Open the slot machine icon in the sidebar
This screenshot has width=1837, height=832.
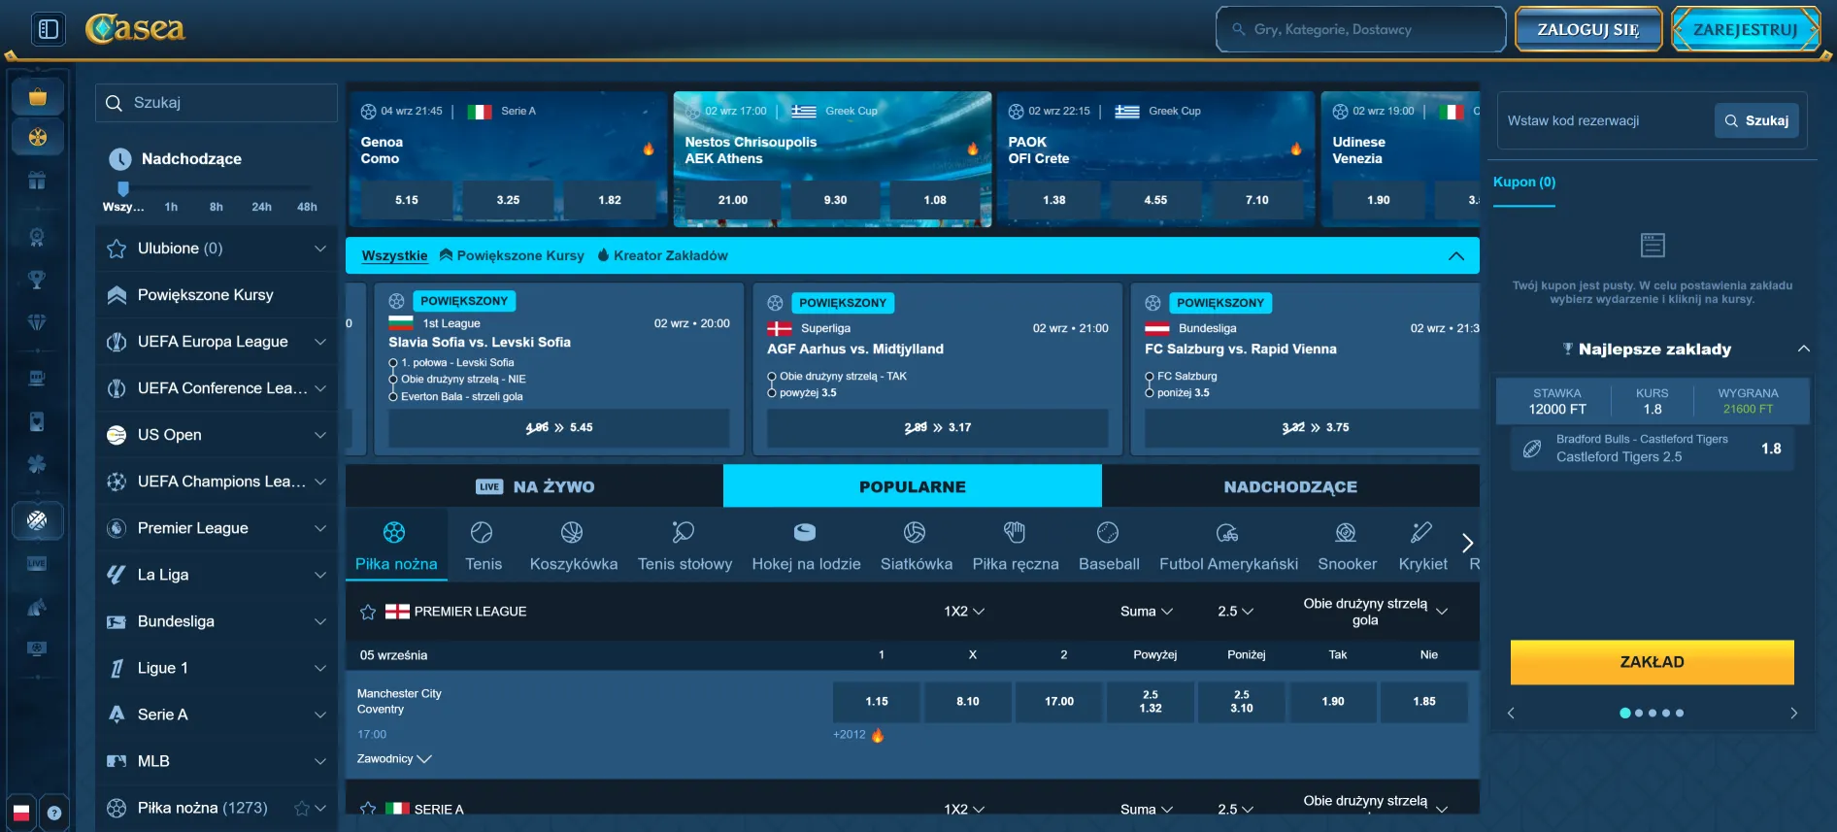tap(37, 378)
